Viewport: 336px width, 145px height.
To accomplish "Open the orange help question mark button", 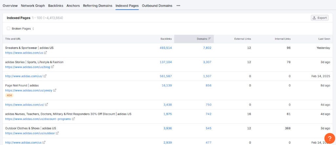I will click(329, 138).
